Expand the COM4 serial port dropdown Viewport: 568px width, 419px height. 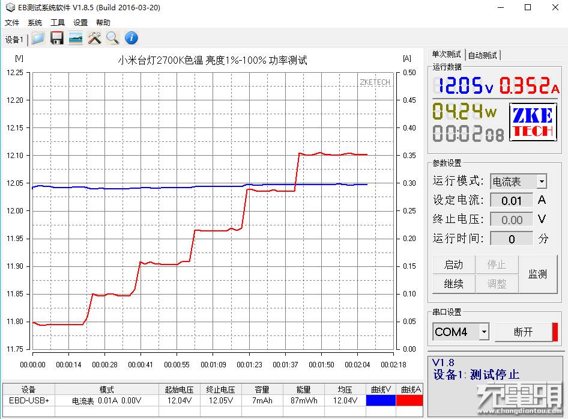[484, 332]
